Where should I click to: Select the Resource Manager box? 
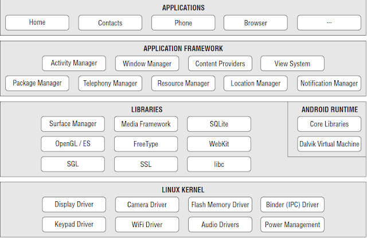(183, 83)
